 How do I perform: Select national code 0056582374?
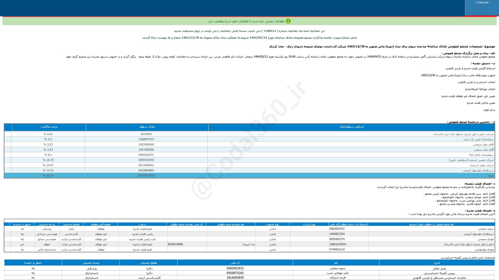click(x=337, y=239)
